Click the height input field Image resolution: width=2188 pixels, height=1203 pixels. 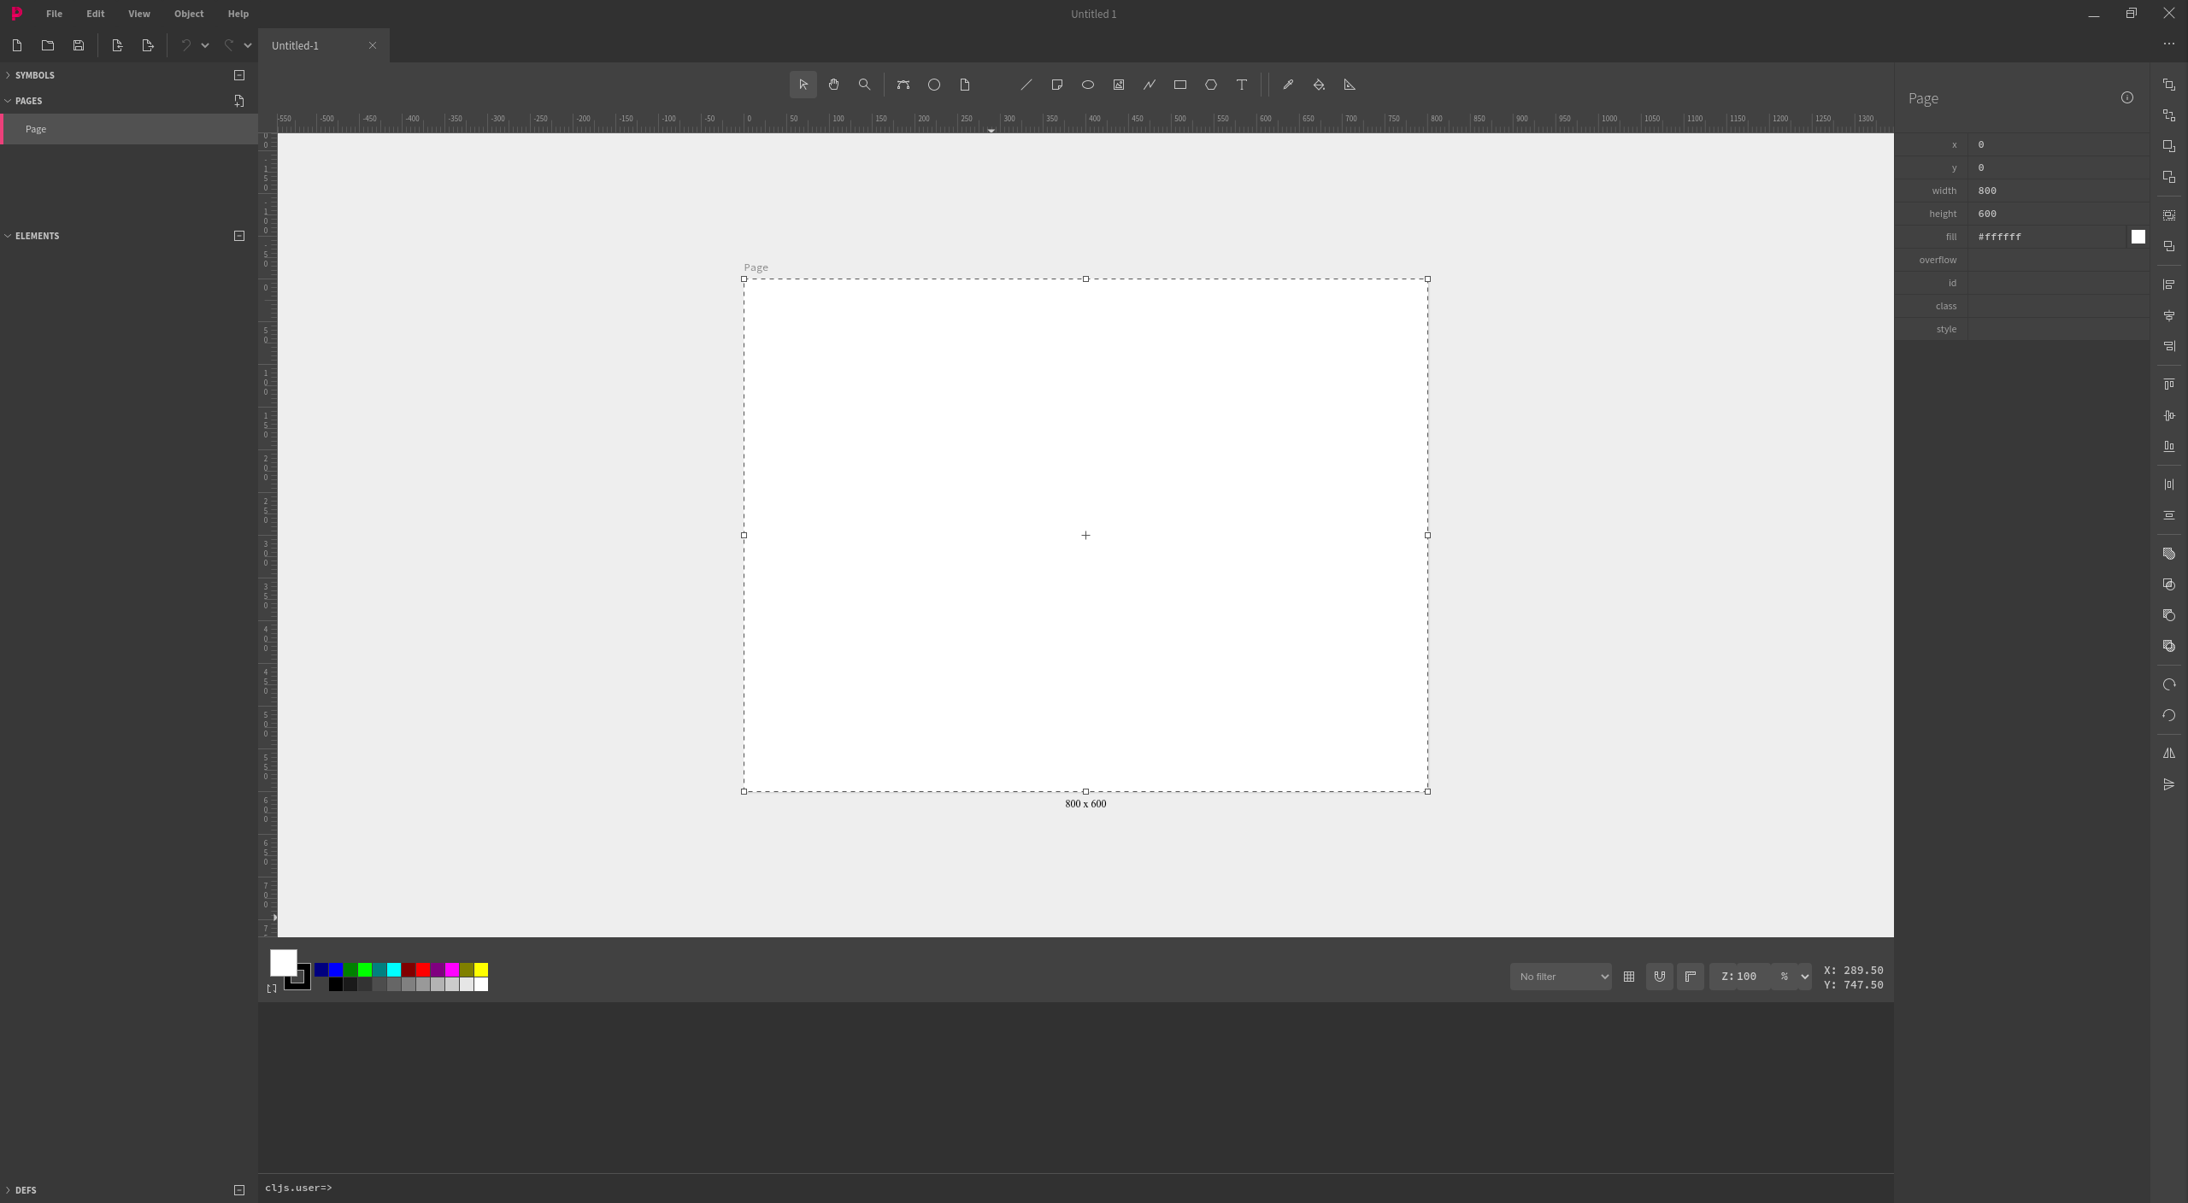pos(2056,214)
